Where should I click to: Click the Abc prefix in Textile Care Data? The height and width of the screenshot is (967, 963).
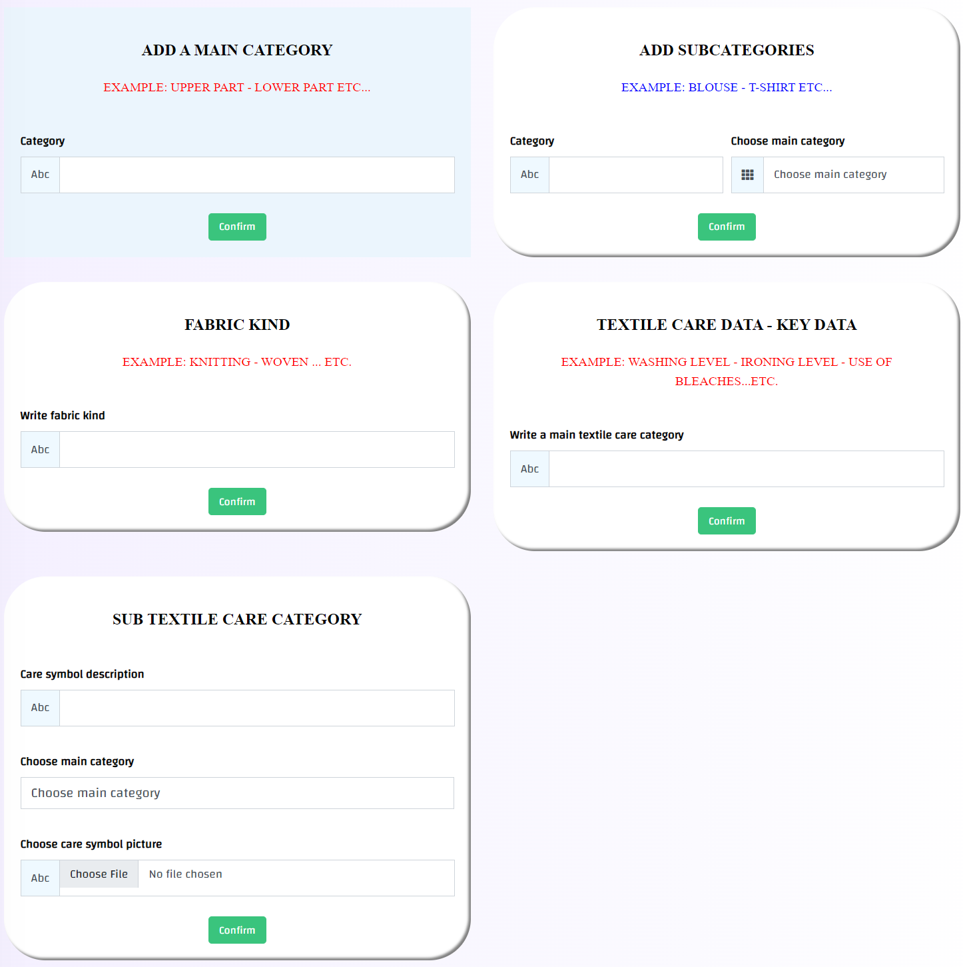529,469
